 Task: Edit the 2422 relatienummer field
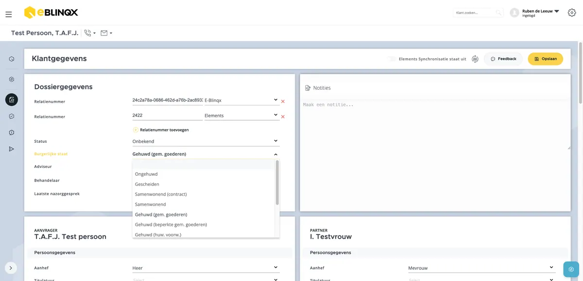click(x=167, y=116)
